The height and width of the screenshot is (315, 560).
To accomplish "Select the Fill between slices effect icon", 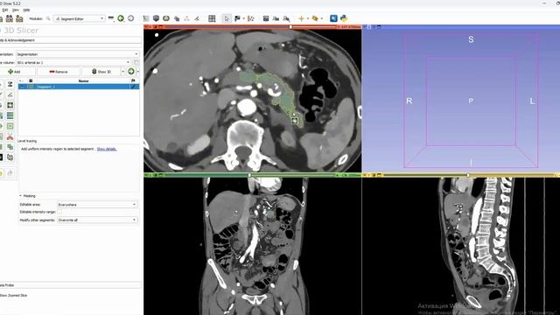I will [10, 115].
